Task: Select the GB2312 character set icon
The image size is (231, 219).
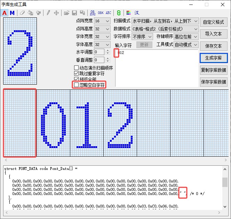Action: coord(93,13)
